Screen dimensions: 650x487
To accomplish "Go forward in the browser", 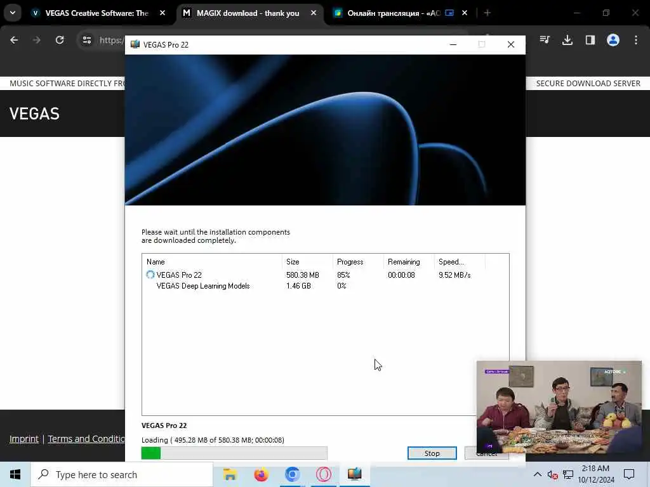I will pyautogui.click(x=36, y=40).
